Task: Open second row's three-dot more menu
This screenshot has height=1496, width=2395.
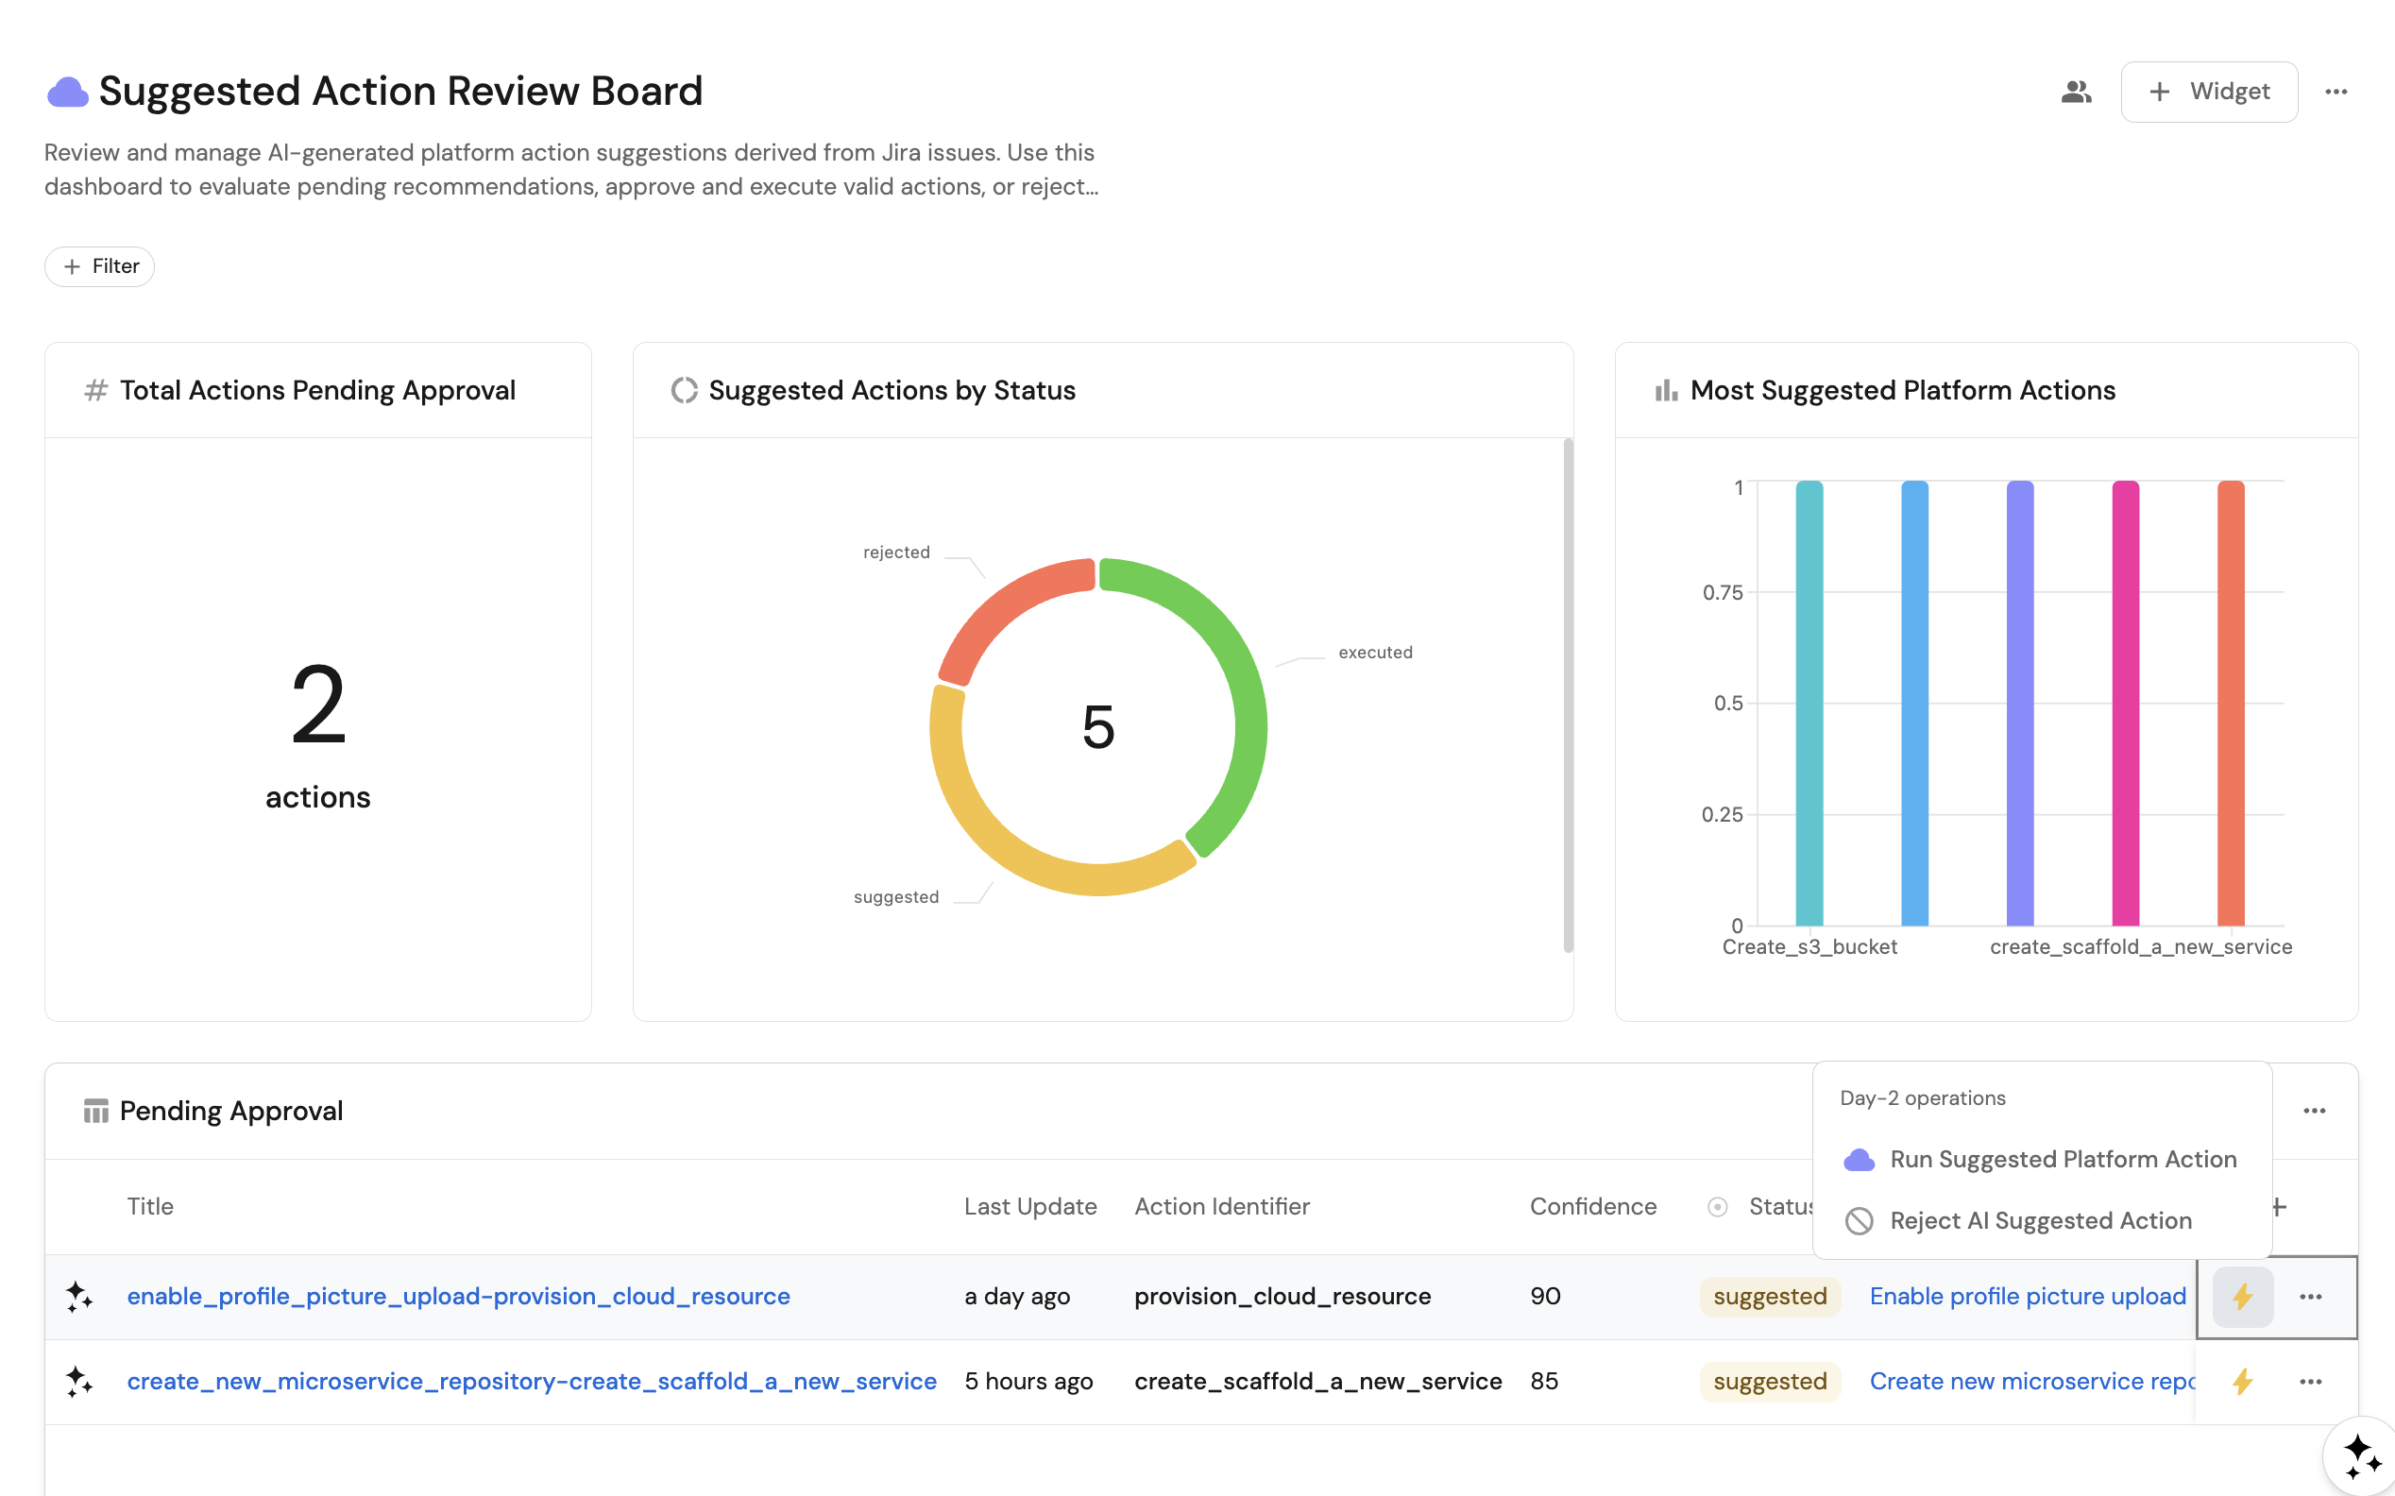Action: [2310, 1381]
